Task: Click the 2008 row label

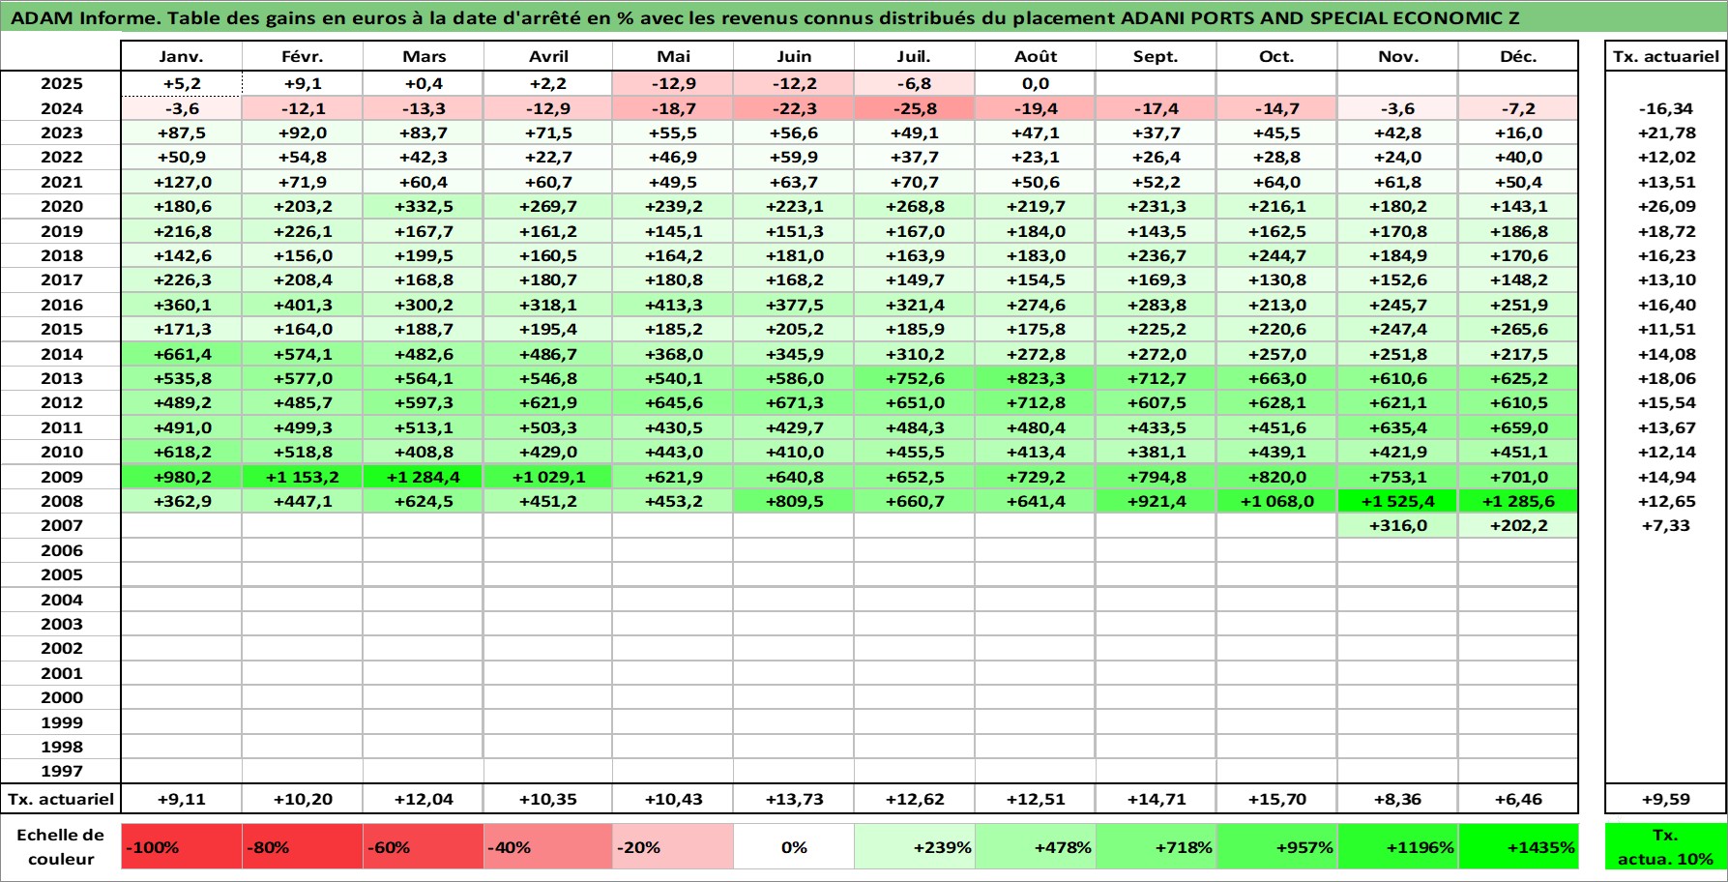Action: [x=61, y=501]
